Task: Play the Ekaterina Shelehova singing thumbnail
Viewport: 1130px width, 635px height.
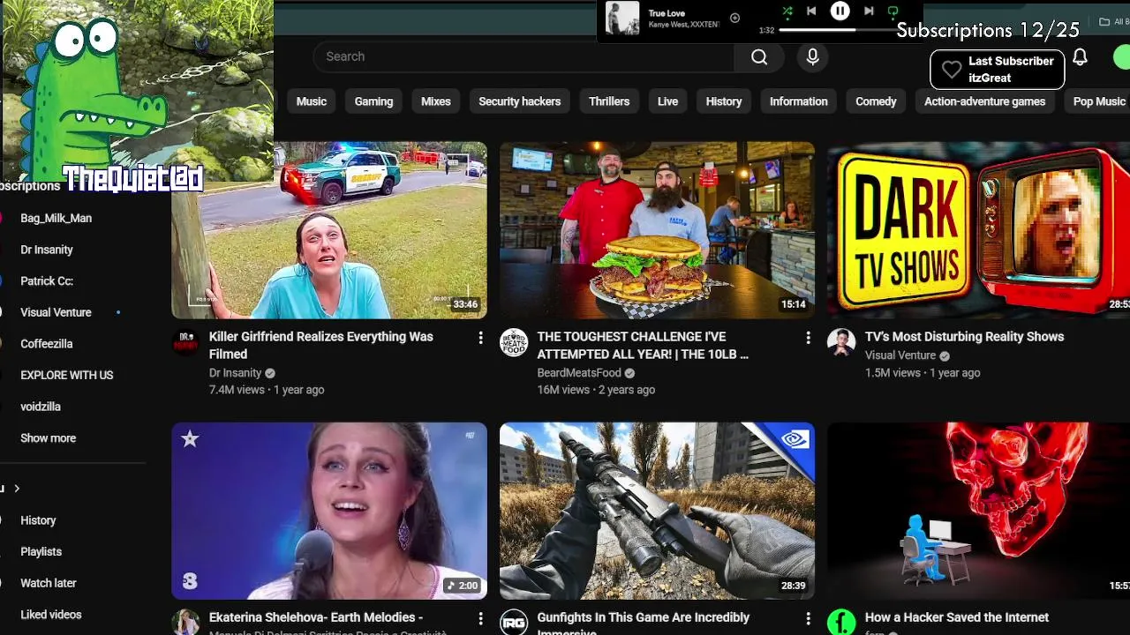Action: (329, 511)
